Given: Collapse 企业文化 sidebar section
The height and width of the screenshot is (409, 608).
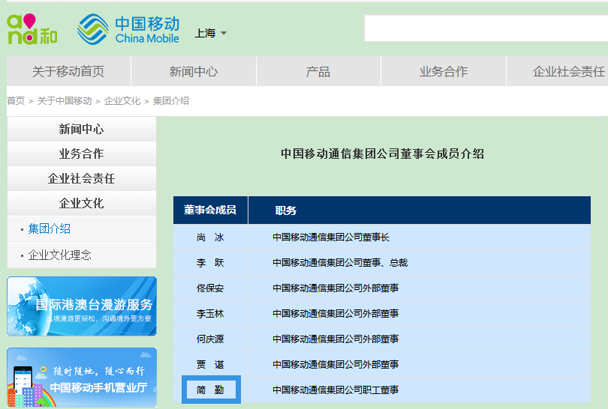Looking at the screenshot, I should 81,204.
